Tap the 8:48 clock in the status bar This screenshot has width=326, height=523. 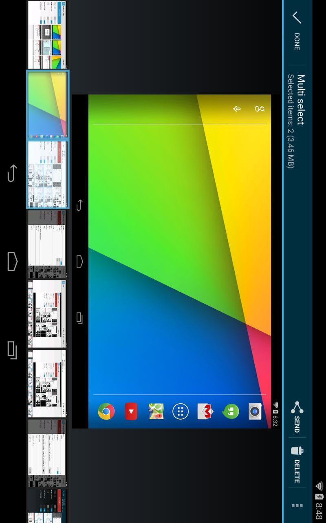[x=319, y=510]
